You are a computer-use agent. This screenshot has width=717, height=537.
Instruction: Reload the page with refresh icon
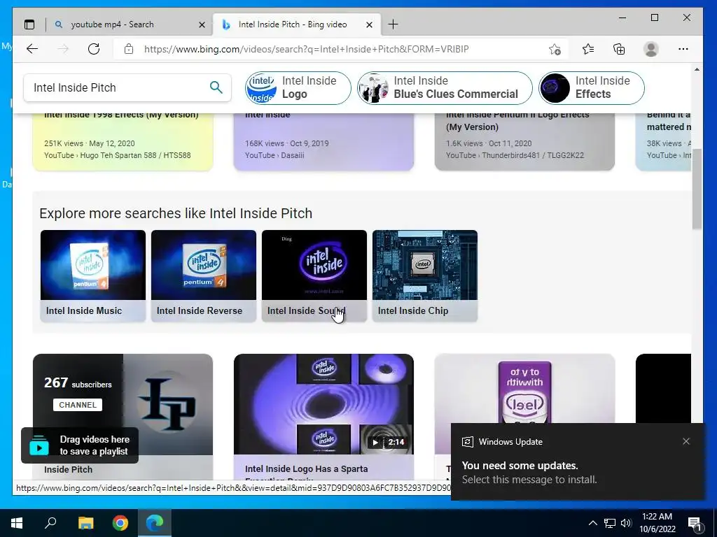pyautogui.click(x=94, y=49)
